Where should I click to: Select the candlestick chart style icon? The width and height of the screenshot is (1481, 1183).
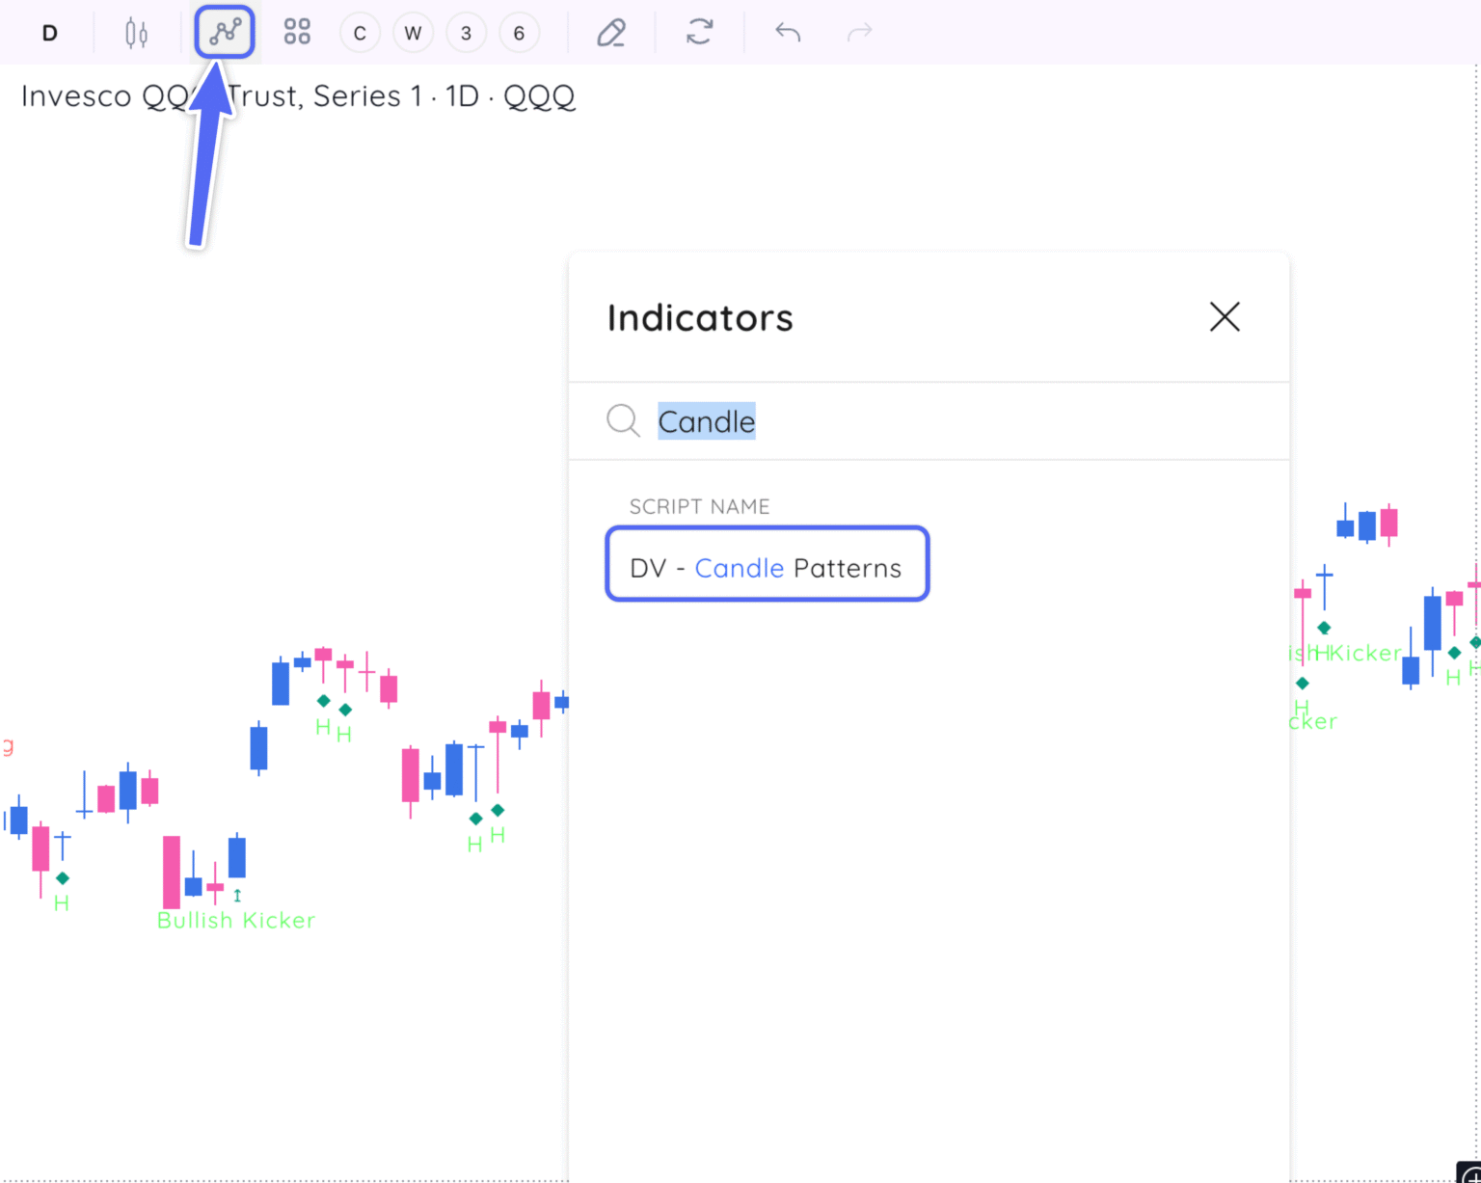point(136,32)
